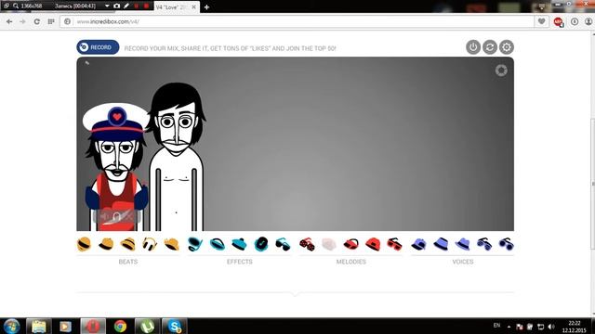Open the browser speed dial grid
This screenshot has width=595, height=334.
point(51,22)
